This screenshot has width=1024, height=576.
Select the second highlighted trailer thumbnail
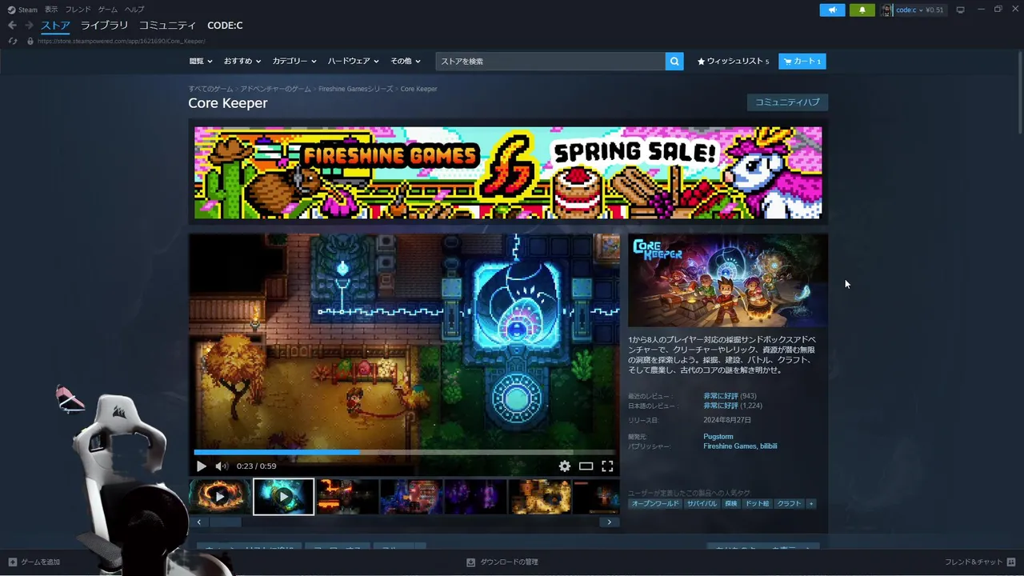pos(283,497)
